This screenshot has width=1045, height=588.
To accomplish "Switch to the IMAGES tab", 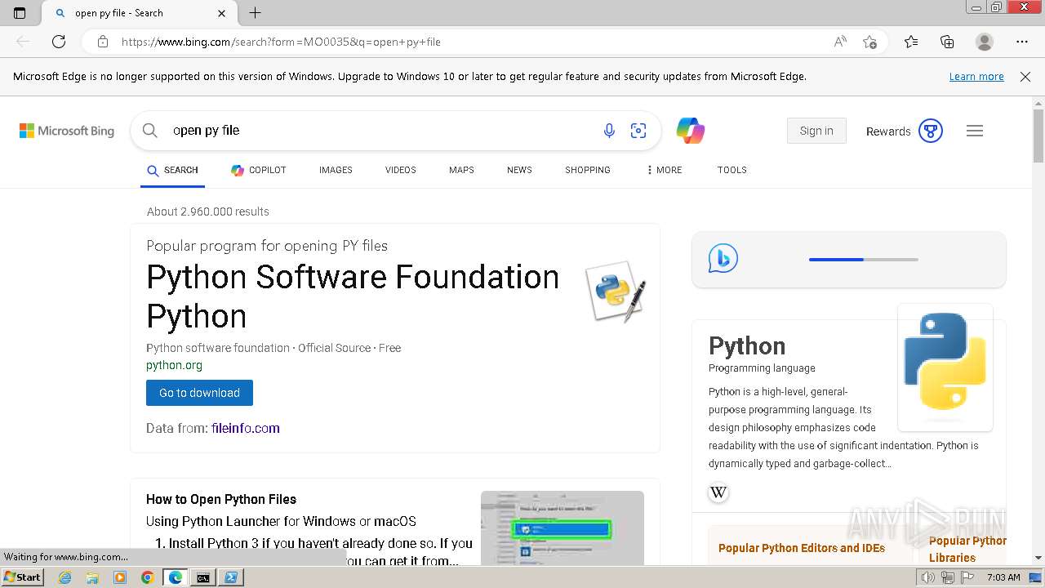I will [x=336, y=170].
